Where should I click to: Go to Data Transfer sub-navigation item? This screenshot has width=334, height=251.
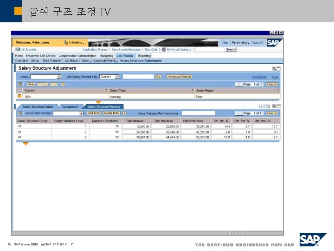tap(52, 60)
